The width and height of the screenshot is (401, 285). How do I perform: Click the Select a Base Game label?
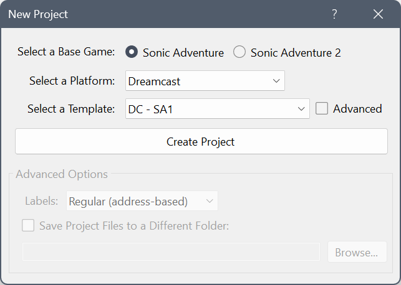[x=66, y=52]
